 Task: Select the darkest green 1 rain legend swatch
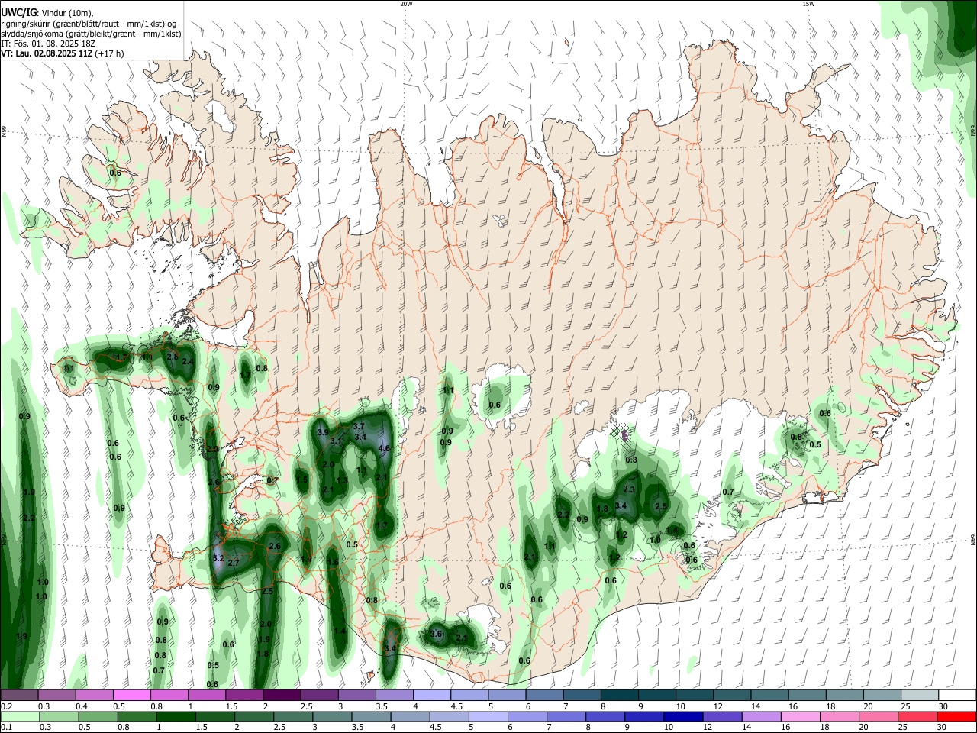(x=176, y=716)
